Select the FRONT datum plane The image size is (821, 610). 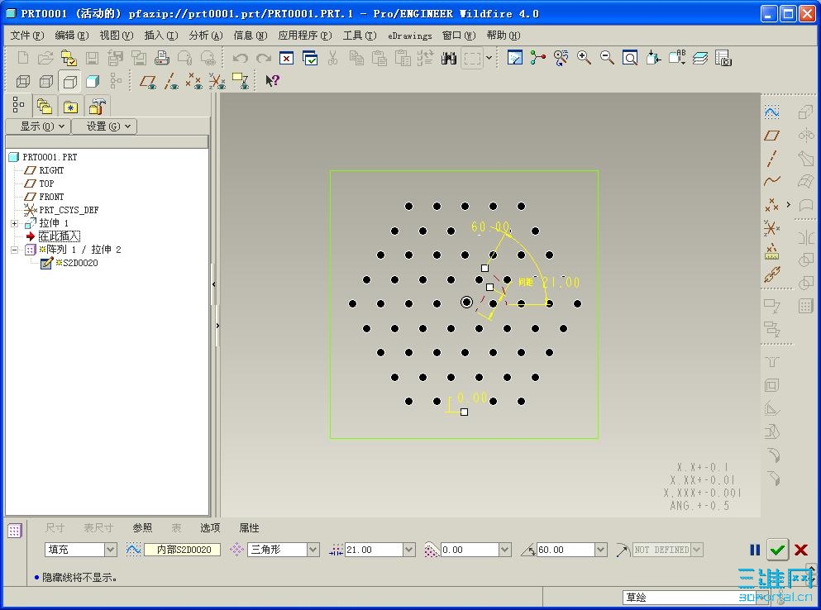[x=51, y=197]
